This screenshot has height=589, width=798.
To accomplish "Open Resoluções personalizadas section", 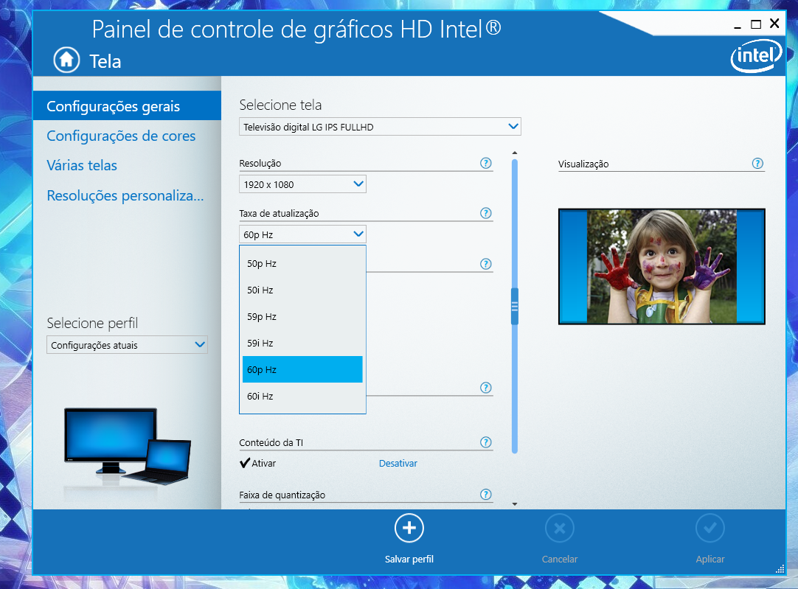I will click(x=125, y=195).
